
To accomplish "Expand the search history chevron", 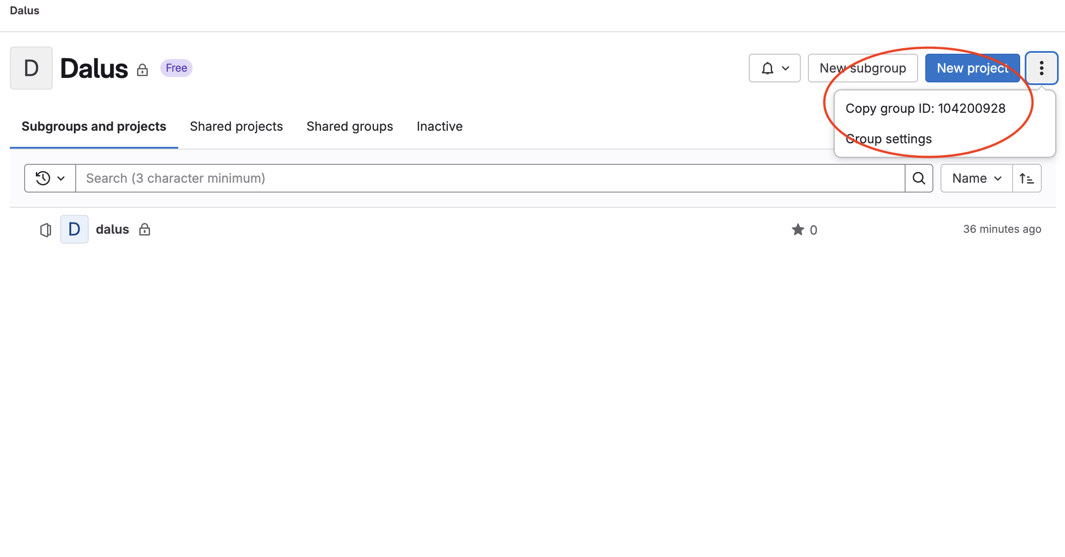I will 62,178.
